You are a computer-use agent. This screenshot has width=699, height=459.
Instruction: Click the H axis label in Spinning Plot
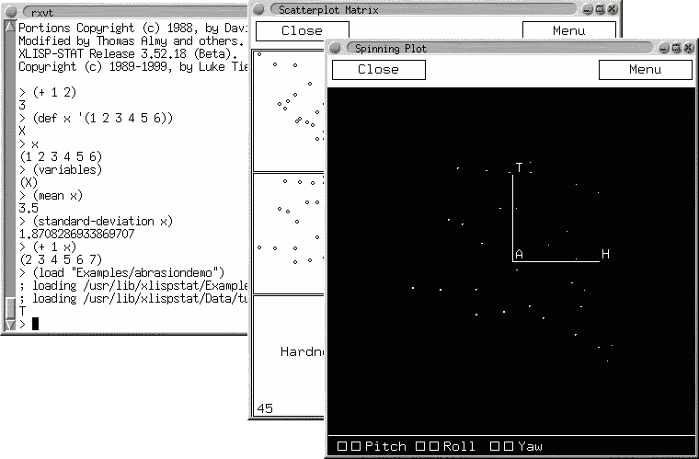pyautogui.click(x=605, y=255)
